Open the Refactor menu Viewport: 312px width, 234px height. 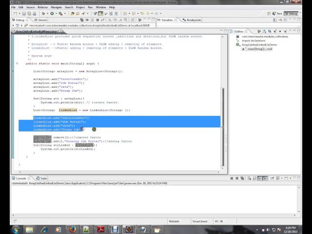(x=43, y=7)
